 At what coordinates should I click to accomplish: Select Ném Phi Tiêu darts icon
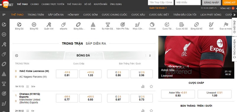coord(123,25)
